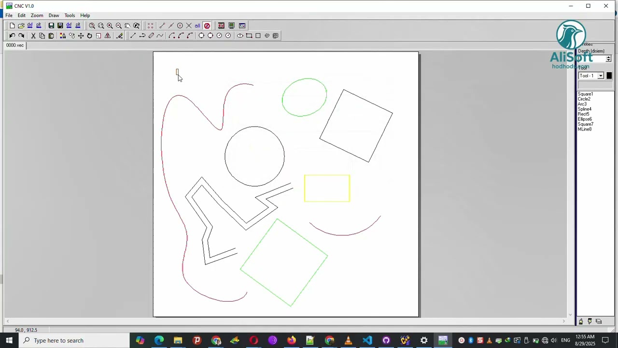Viewport: 618px width, 348px height.
Task: Select the Rectangle drawing tool
Action: 249,36
